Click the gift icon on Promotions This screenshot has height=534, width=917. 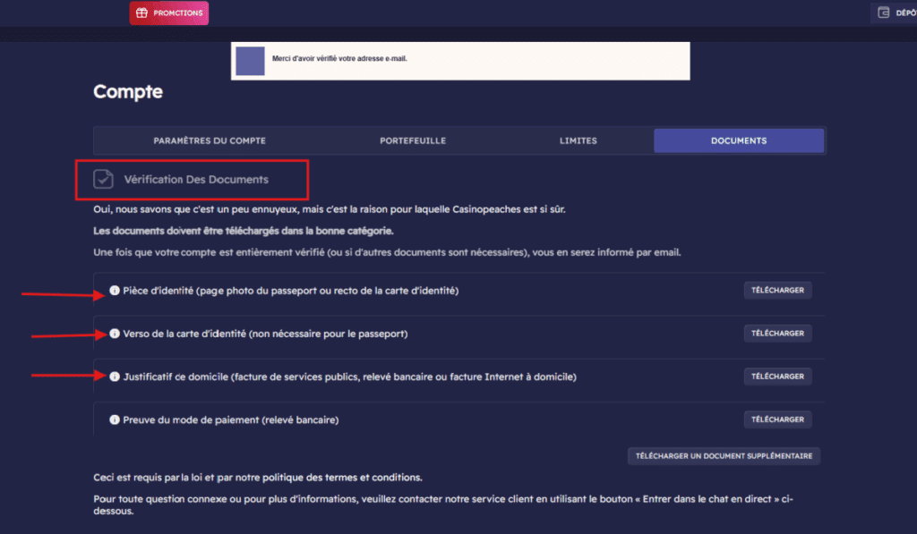coord(141,13)
